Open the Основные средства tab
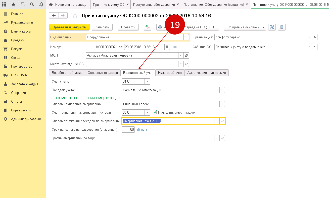329x198 pixels. pyautogui.click(x=103, y=73)
